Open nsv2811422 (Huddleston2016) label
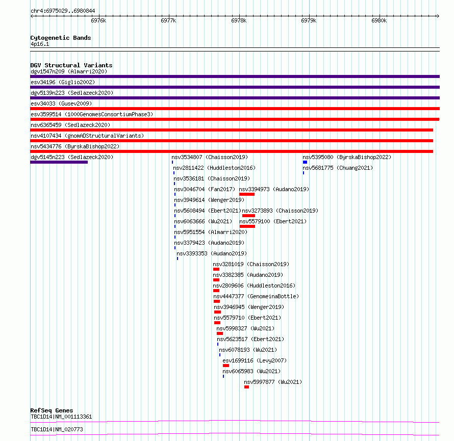The image size is (454, 441). pyautogui.click(x=214, y=168)
